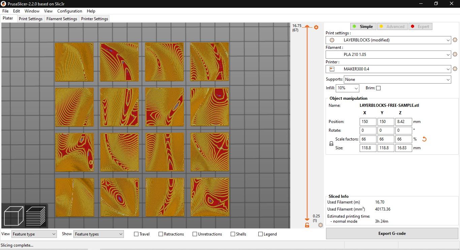
Task: Reset scale with the orange arrow icon
Action: [424, 139]
